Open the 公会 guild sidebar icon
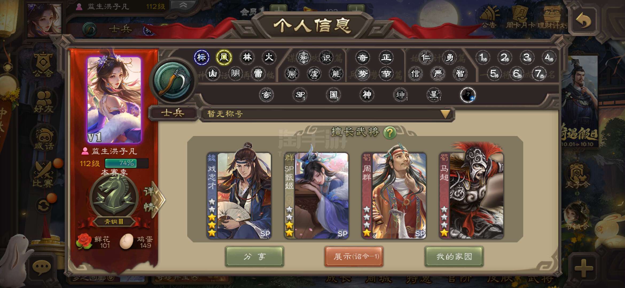Image resolution: width=625 pixels, height=288 pixels. tap(43, 65)
